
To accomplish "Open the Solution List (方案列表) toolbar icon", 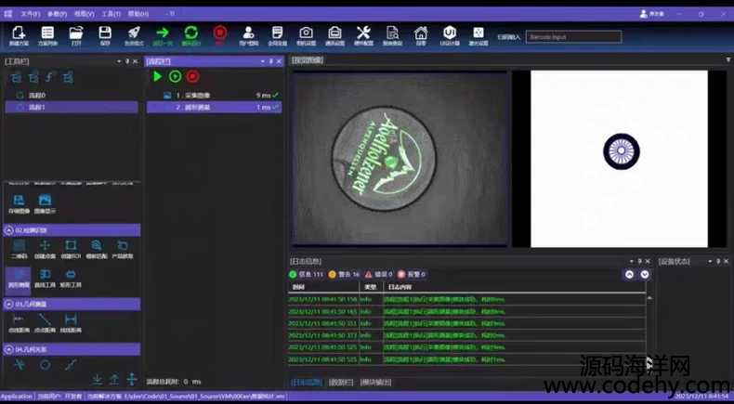I will click(47, 35).
